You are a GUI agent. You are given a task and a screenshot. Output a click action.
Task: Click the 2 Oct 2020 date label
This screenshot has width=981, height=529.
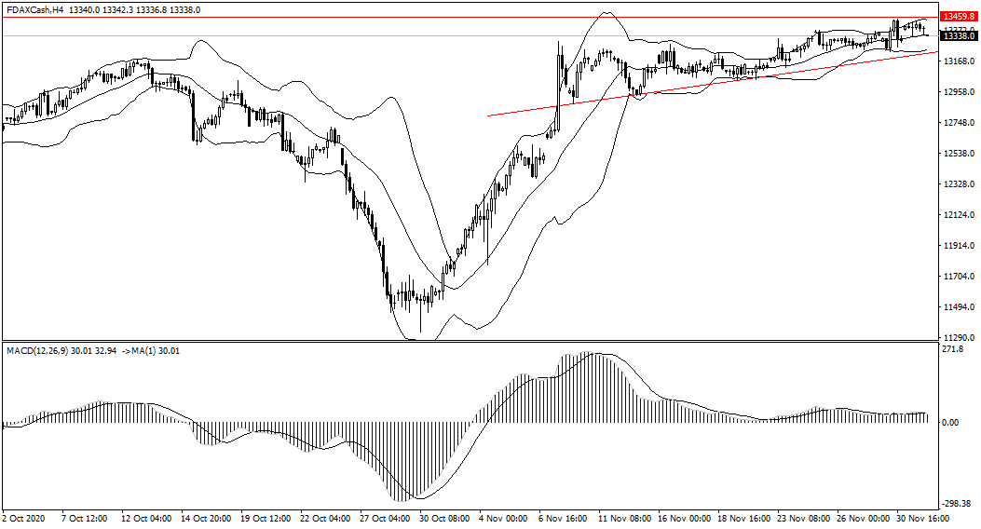[25, 517]
